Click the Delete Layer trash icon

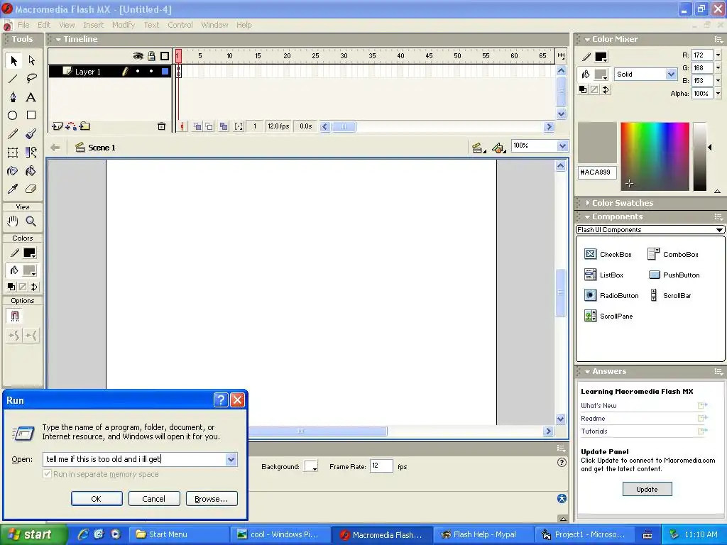(x=161, y=126)
